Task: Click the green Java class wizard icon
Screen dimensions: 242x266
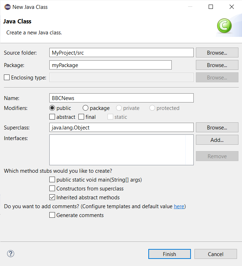Action: tap(224, 26)
